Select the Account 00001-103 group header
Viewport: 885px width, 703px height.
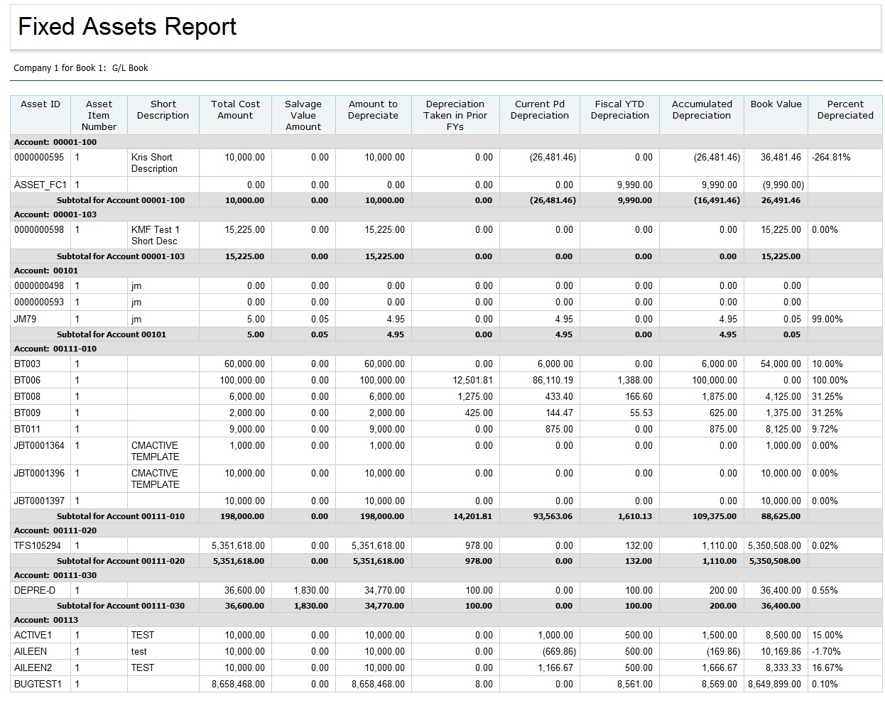tap(55, 214)
